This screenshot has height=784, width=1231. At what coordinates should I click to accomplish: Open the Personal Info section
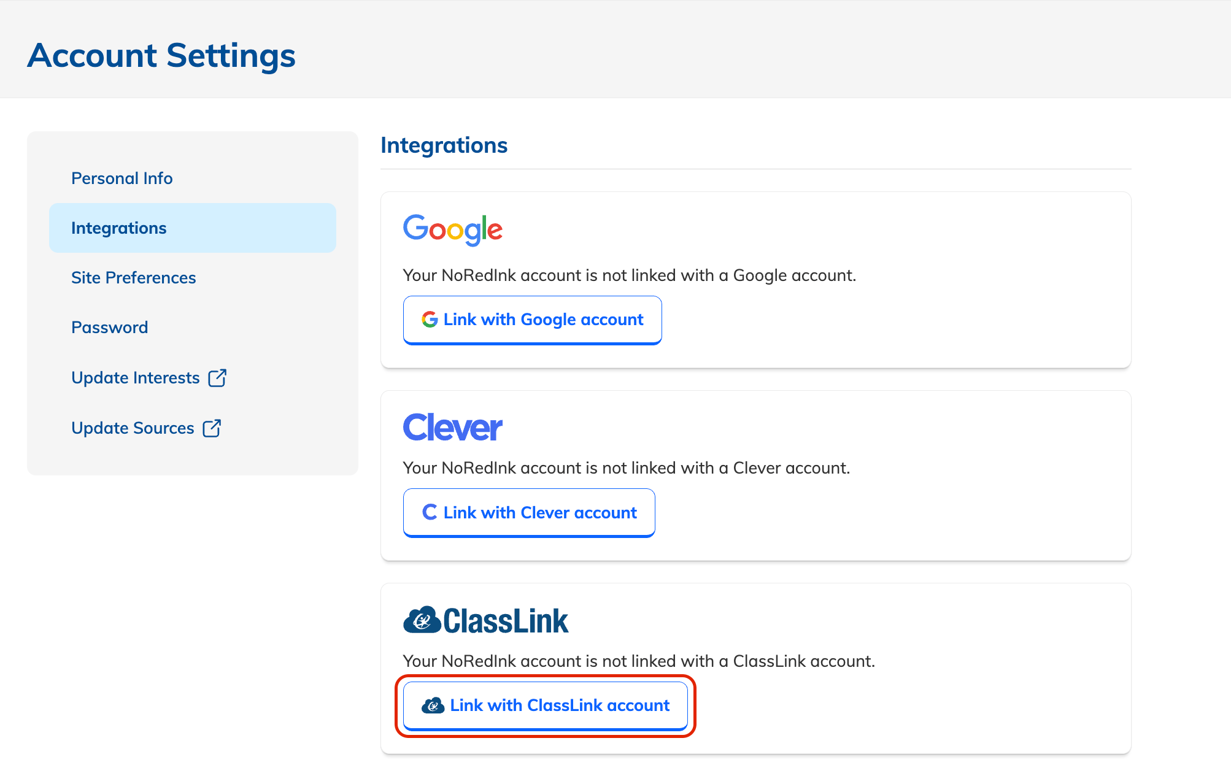pyautogui.click(x=122, y=178)
